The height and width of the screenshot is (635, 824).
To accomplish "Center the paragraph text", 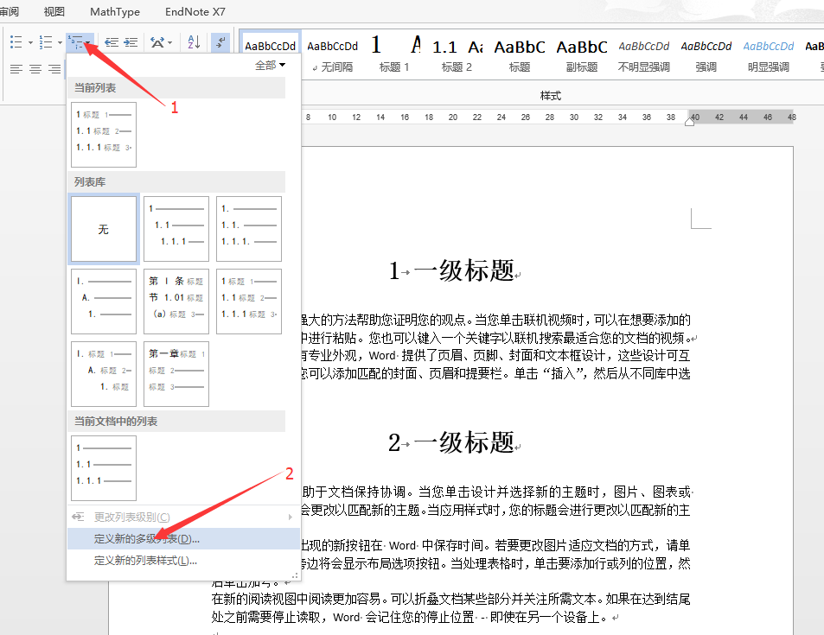I will 35,69.
